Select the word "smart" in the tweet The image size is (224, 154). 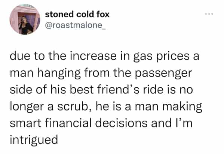(x=25, y=123)
